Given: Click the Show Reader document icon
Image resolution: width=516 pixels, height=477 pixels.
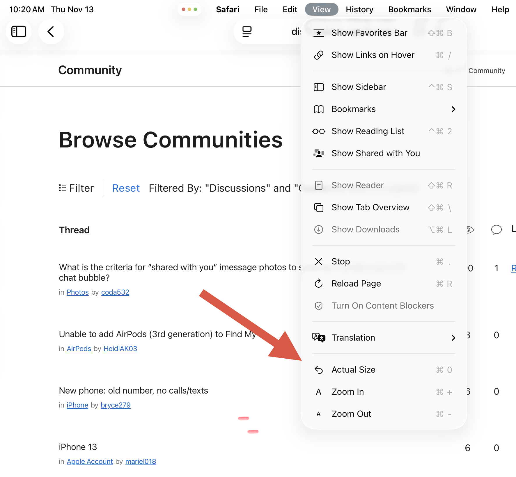Looking at the screenshot, I should click(319, 185).
